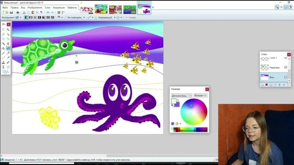This screenshot has width=294, height=165.
Task: Pick a color from palette strip
Action: point(190,130)
